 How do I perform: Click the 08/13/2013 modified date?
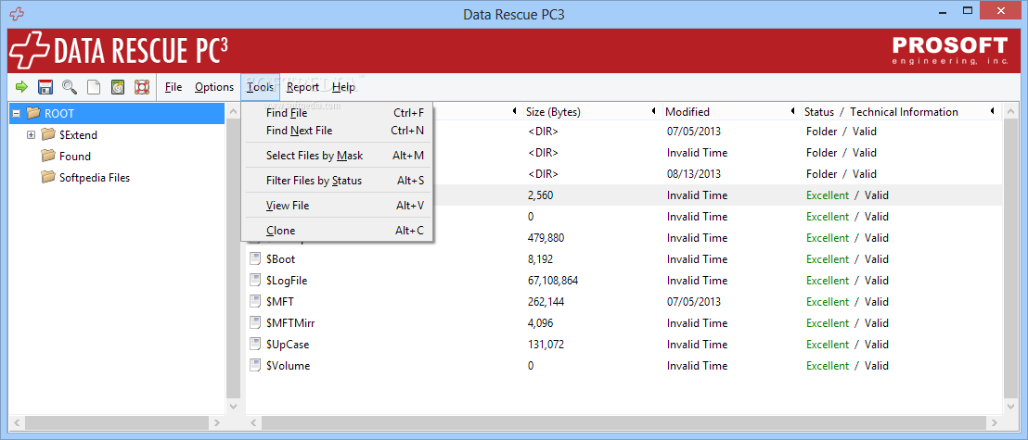point(694,173)
